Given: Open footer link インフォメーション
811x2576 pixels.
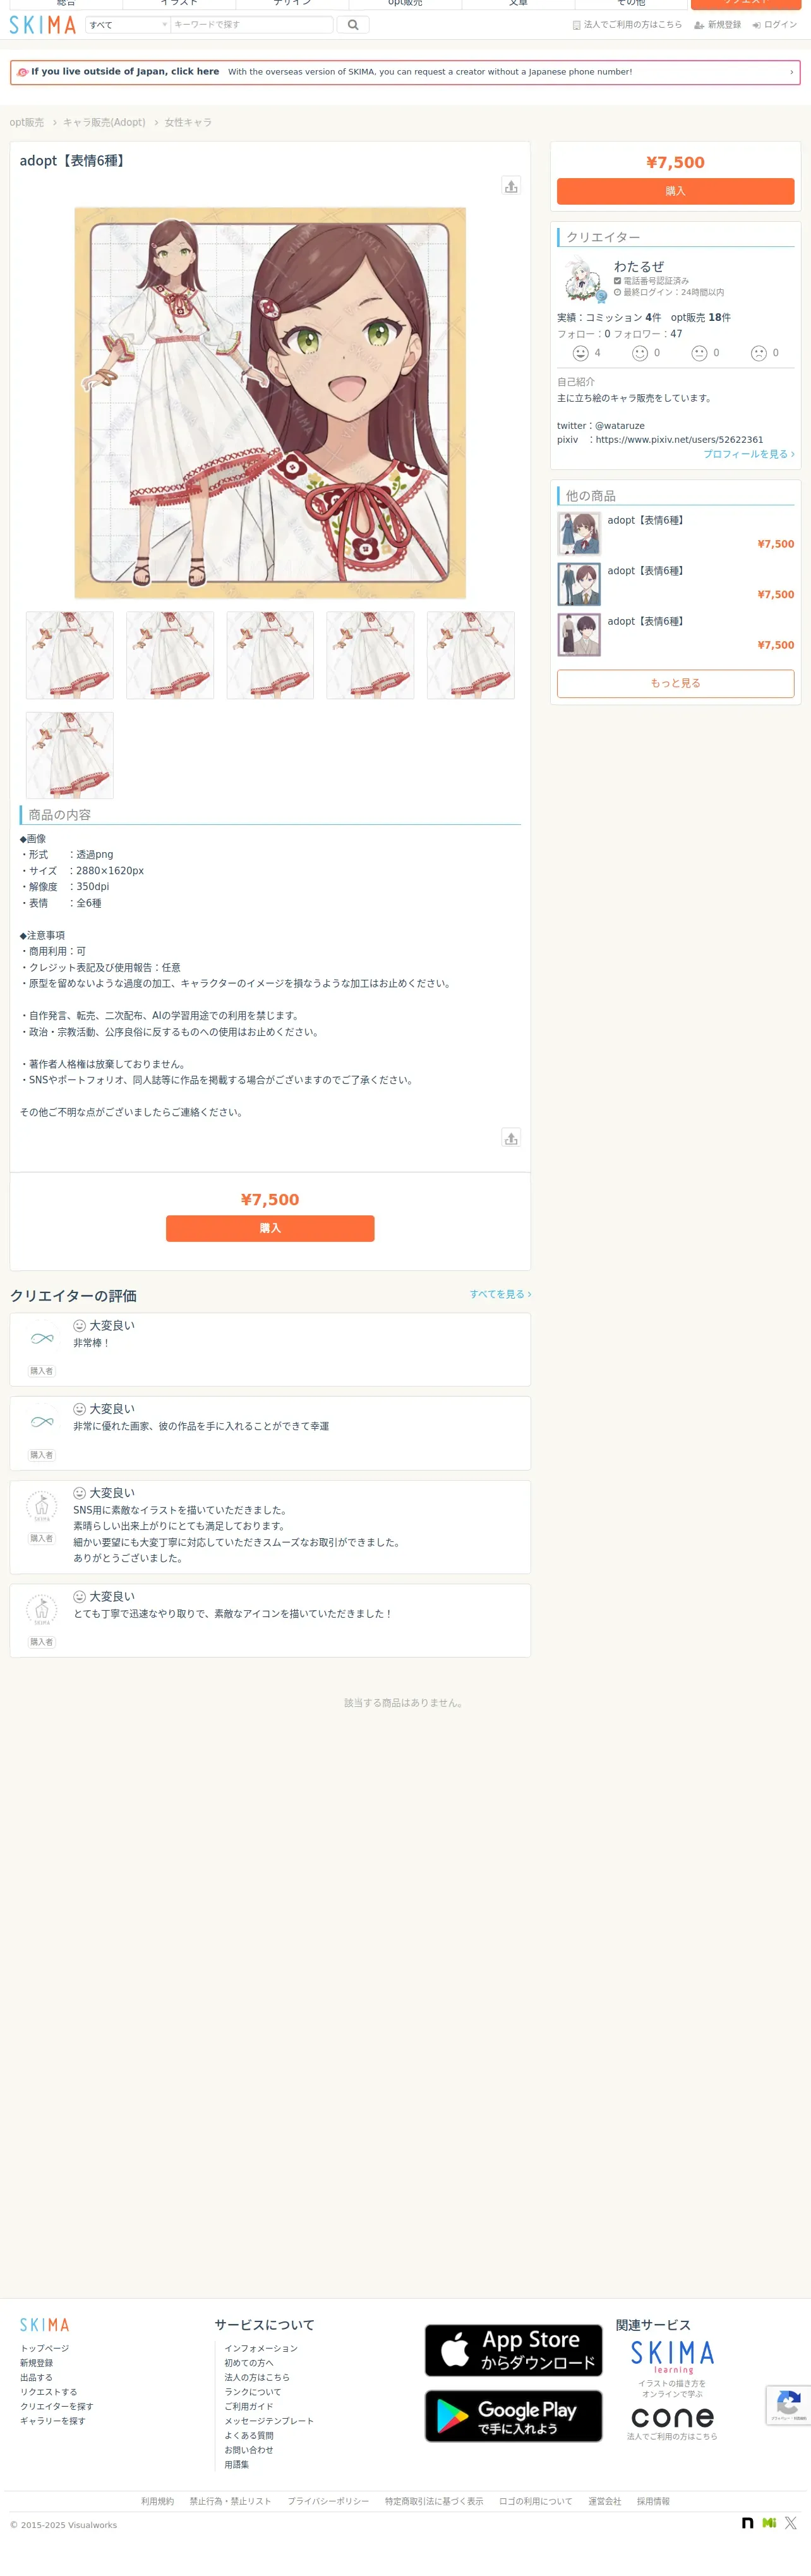Looking at the screenshot, I should pyautogui.click(x=261, y=2348).
